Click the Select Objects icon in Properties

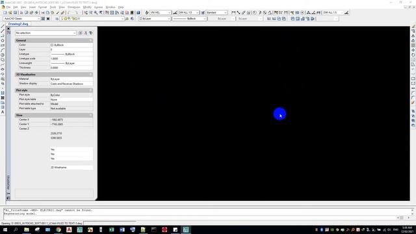(85, 33)
